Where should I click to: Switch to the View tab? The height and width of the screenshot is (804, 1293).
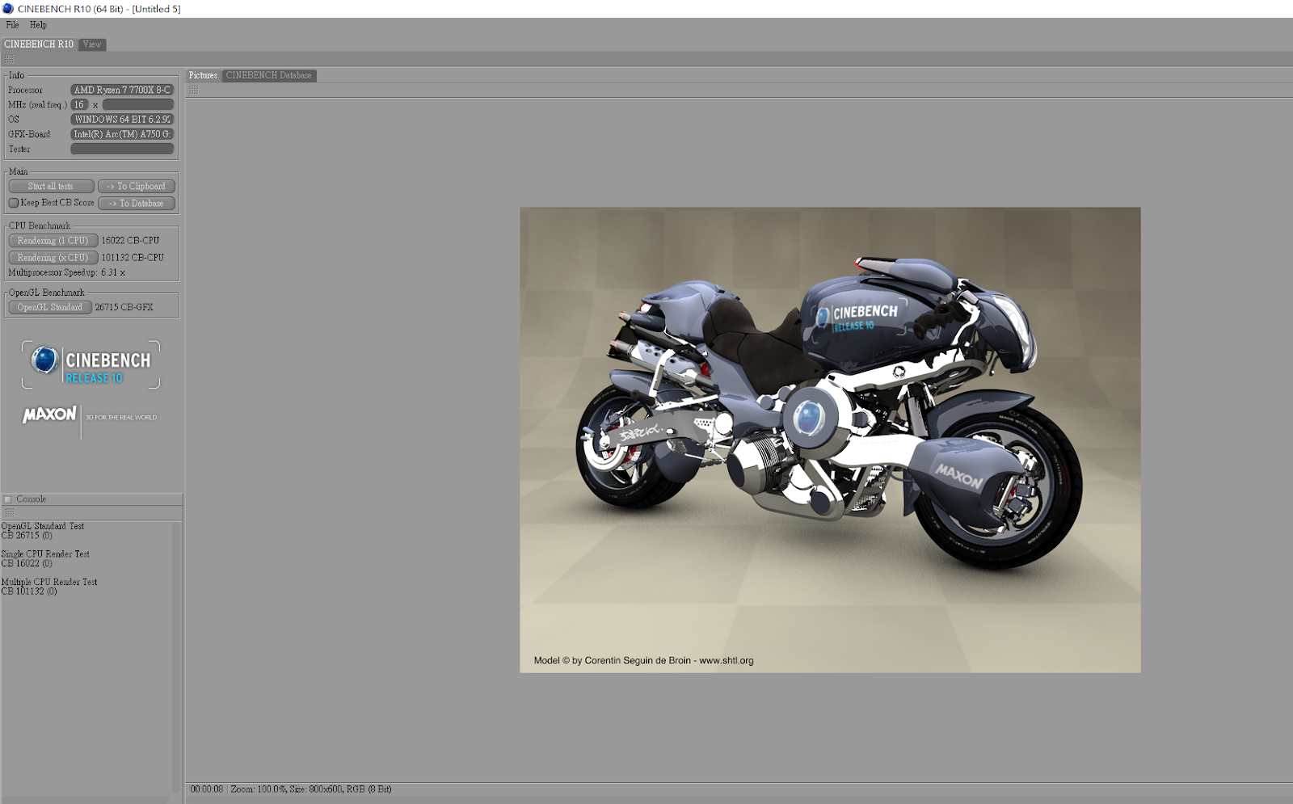point(92,44)
